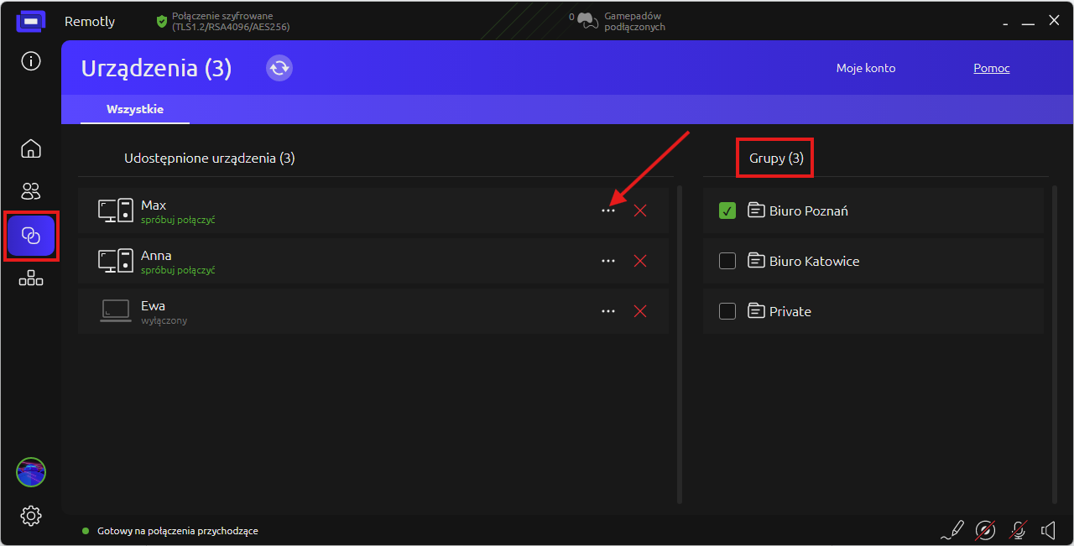Toggle the muted microphone icon
The width and height of the screenshot is (1074, 546).
click(1018, 530)
